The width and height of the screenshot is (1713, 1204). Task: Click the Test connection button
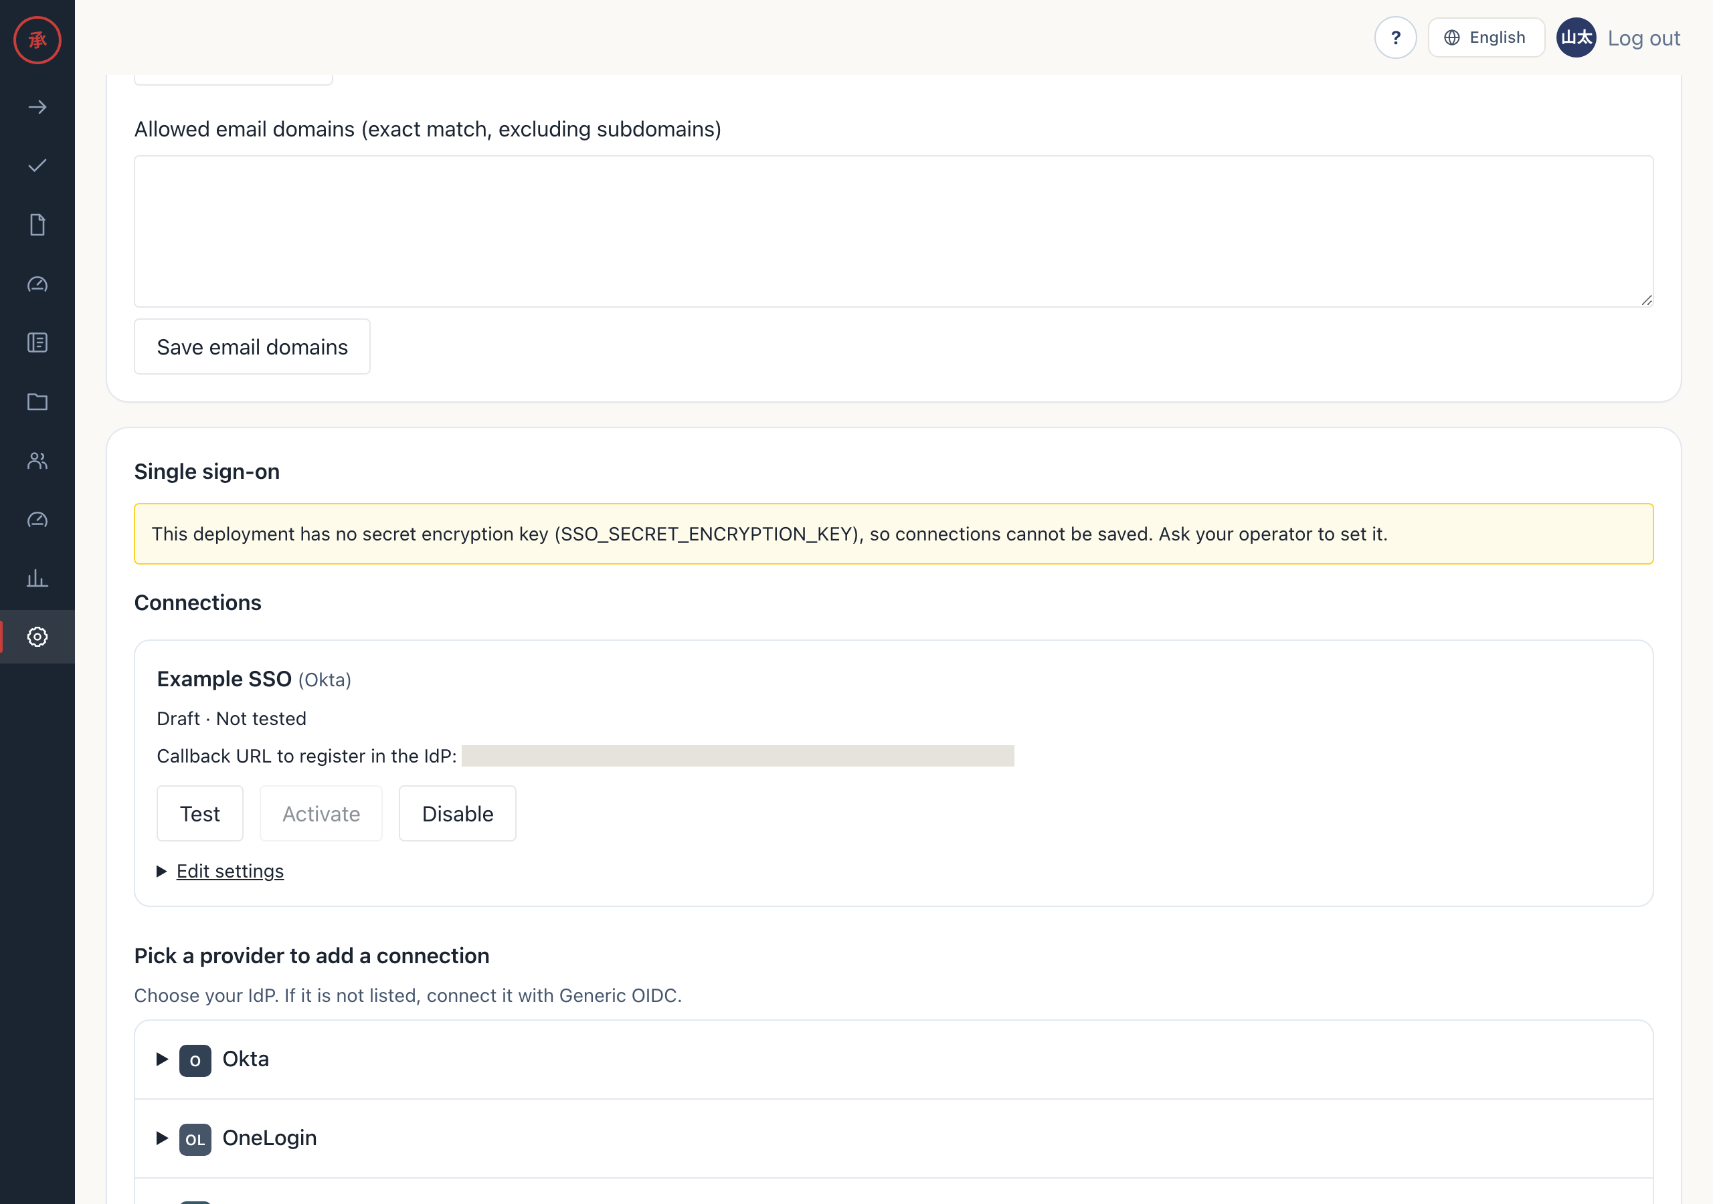coord(200,814)
